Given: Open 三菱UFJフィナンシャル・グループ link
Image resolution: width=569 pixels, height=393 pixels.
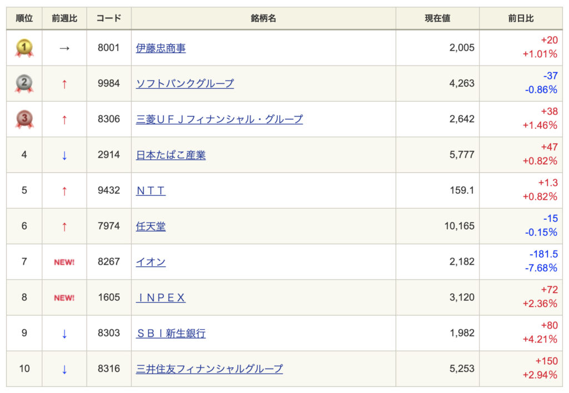Looking at the screenshot, I should [x=219, y=119].
